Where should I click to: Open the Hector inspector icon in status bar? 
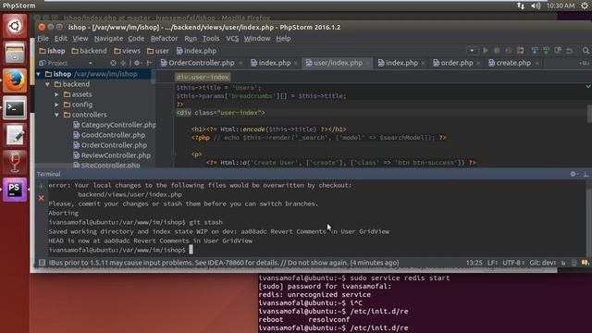coord(574,263)
